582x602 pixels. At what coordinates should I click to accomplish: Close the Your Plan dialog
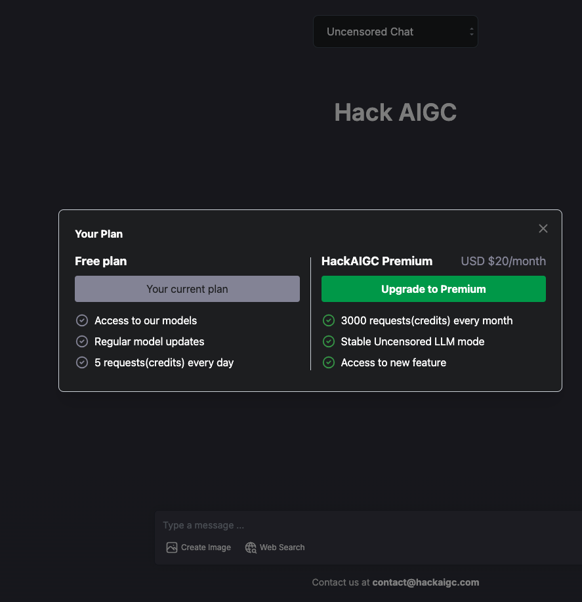click(543, 228)
